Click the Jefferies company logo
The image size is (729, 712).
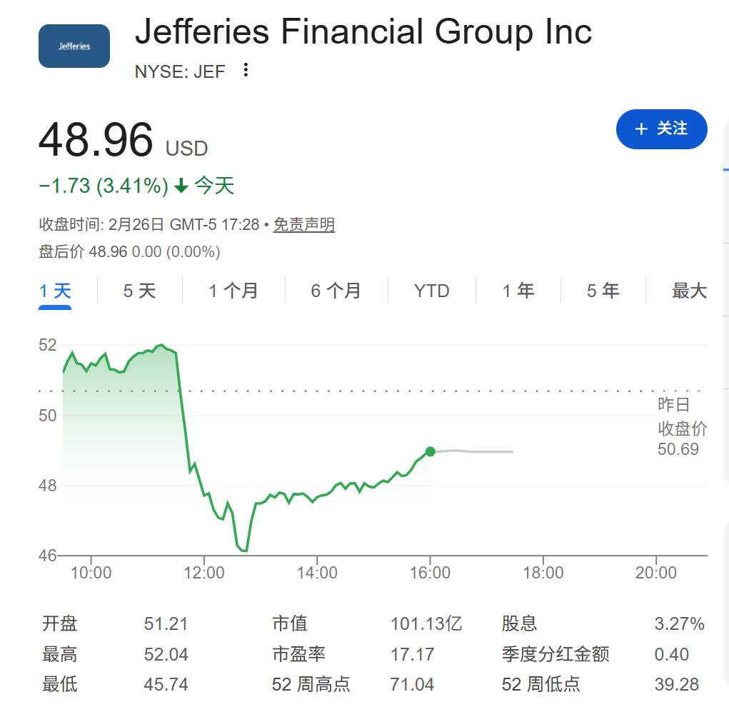(x=74, y=45)
